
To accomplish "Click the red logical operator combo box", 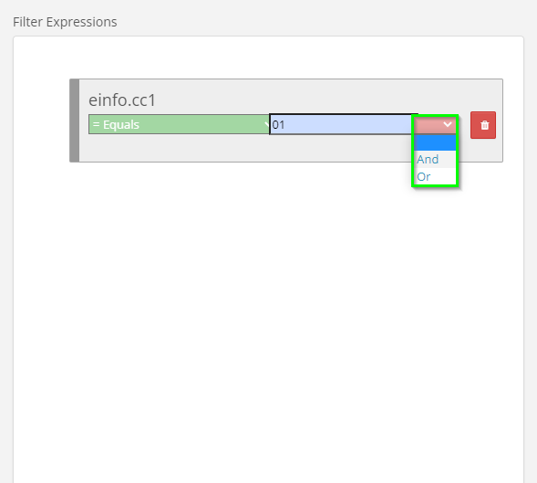I will [435, 124].
